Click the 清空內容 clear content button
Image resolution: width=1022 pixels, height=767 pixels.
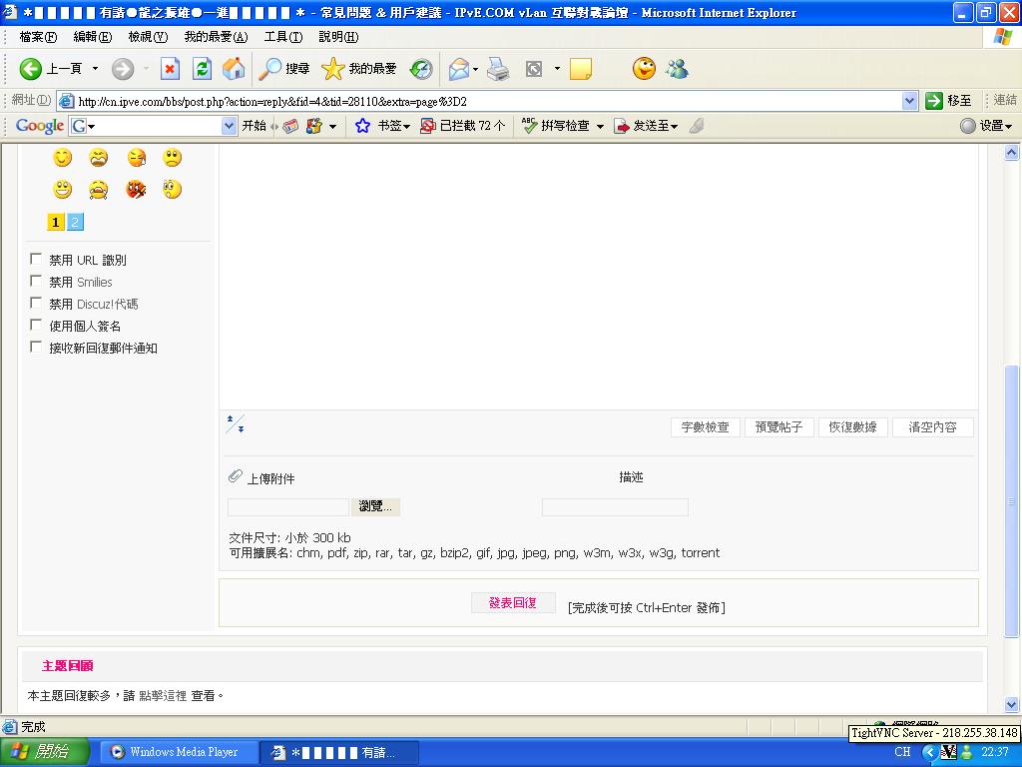[933, 427]
